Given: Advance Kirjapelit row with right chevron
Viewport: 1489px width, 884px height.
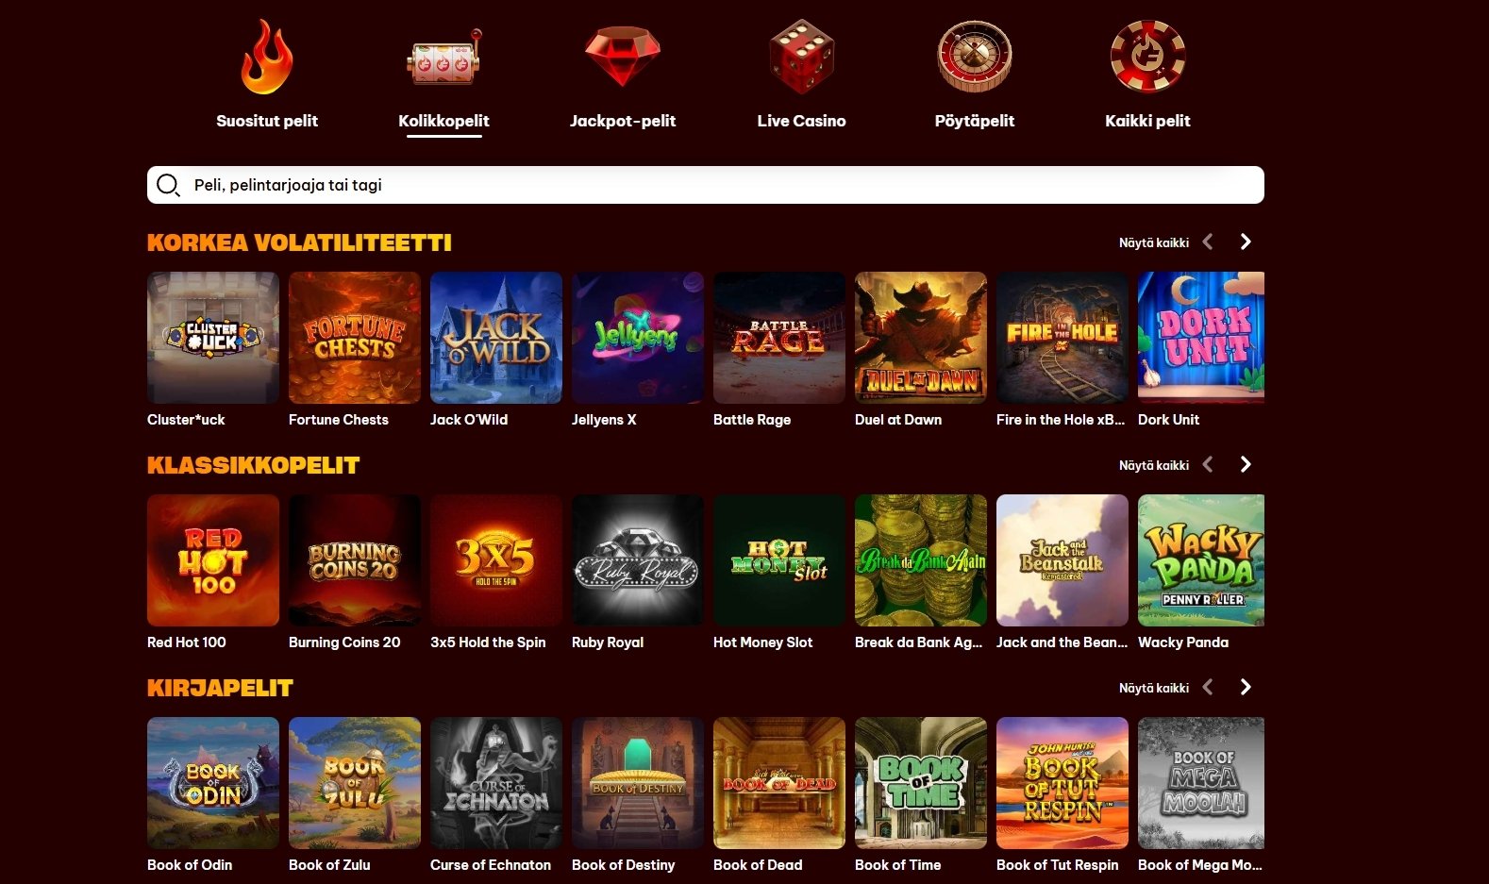Looking at the screenshot, I should click(x=1246, y=687).
